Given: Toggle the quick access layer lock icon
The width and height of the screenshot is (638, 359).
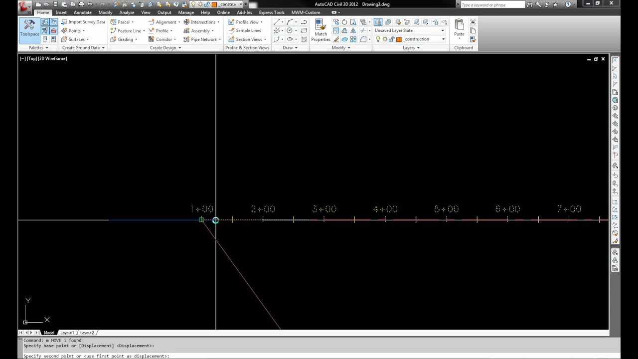Looking at the screenshot, I should (206, 4).
